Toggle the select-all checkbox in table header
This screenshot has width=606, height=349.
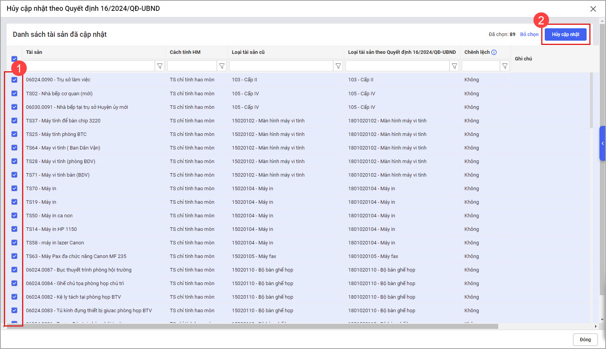(x=14, y=59)
